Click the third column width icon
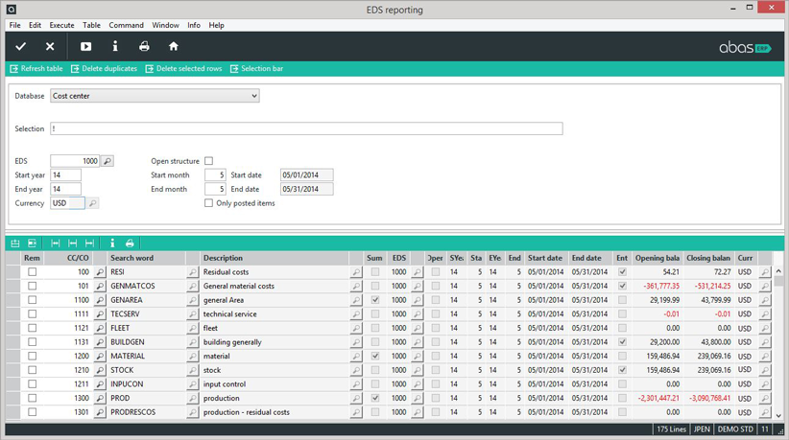 point(89,243)
